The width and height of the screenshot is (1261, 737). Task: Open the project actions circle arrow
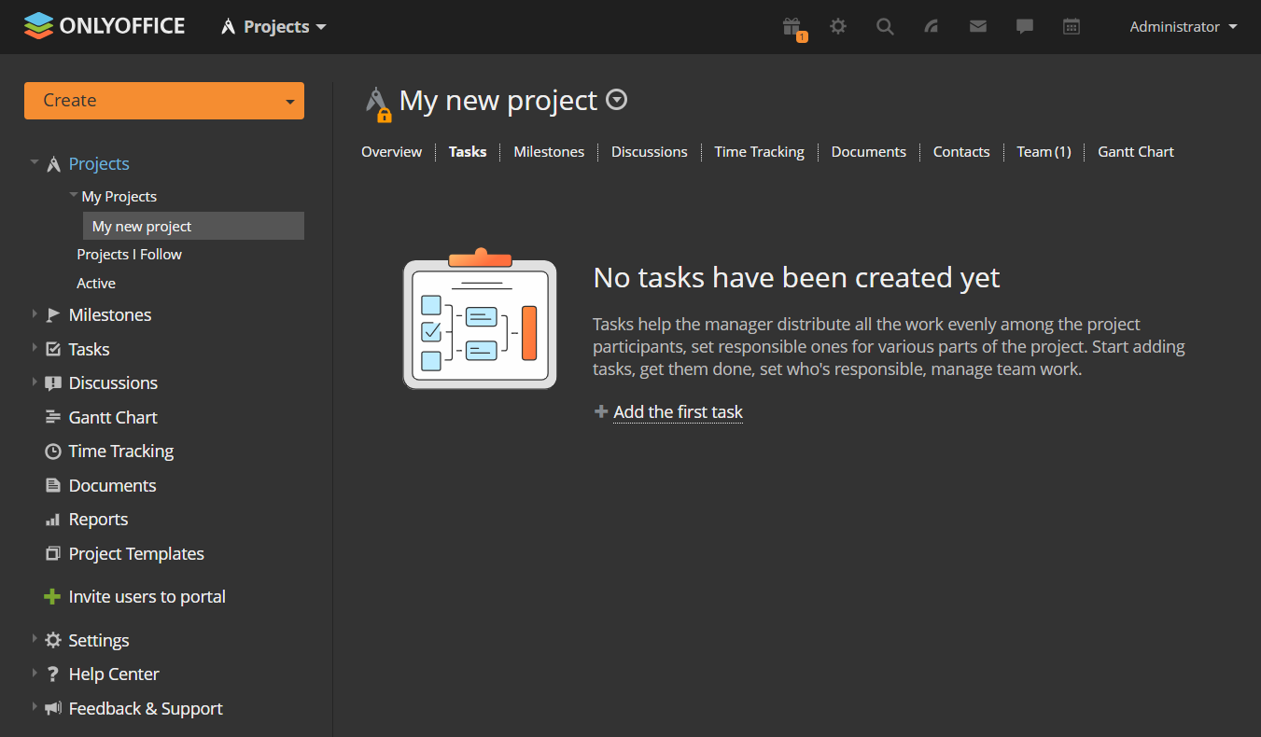(x=617, y=99)
